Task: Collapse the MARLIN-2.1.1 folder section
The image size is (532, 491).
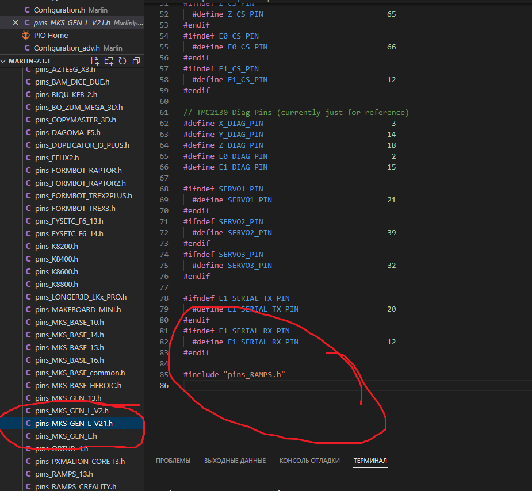Action: [29, 61]
